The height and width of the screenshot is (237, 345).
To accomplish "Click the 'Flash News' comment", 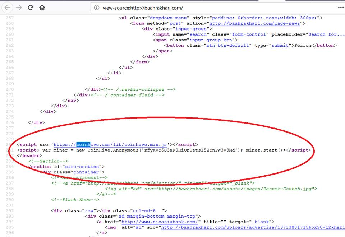I will tap(75, 200).
